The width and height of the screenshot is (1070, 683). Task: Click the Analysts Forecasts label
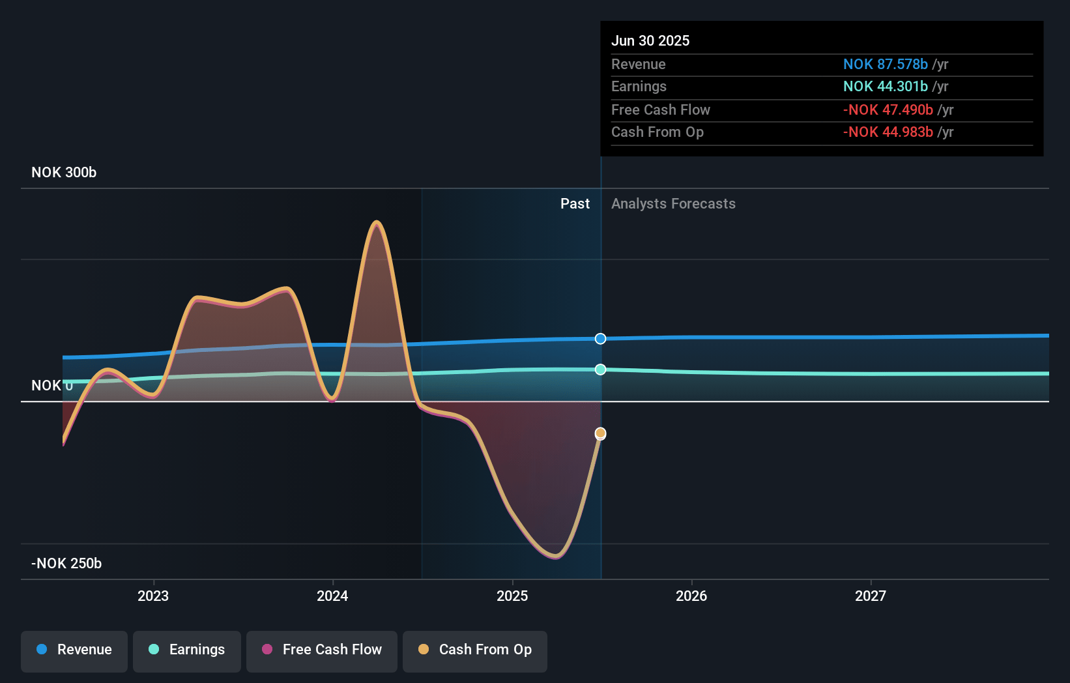[673, 203]
